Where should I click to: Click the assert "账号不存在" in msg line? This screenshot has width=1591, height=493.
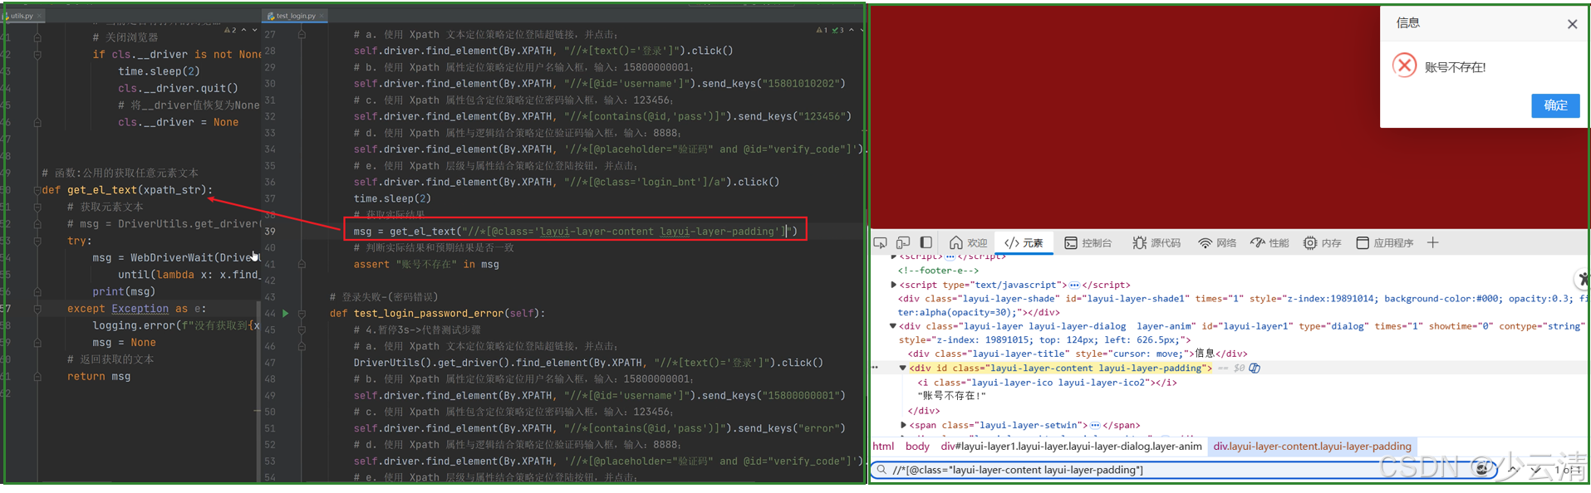pyautogui.click(x=426, y=265)
